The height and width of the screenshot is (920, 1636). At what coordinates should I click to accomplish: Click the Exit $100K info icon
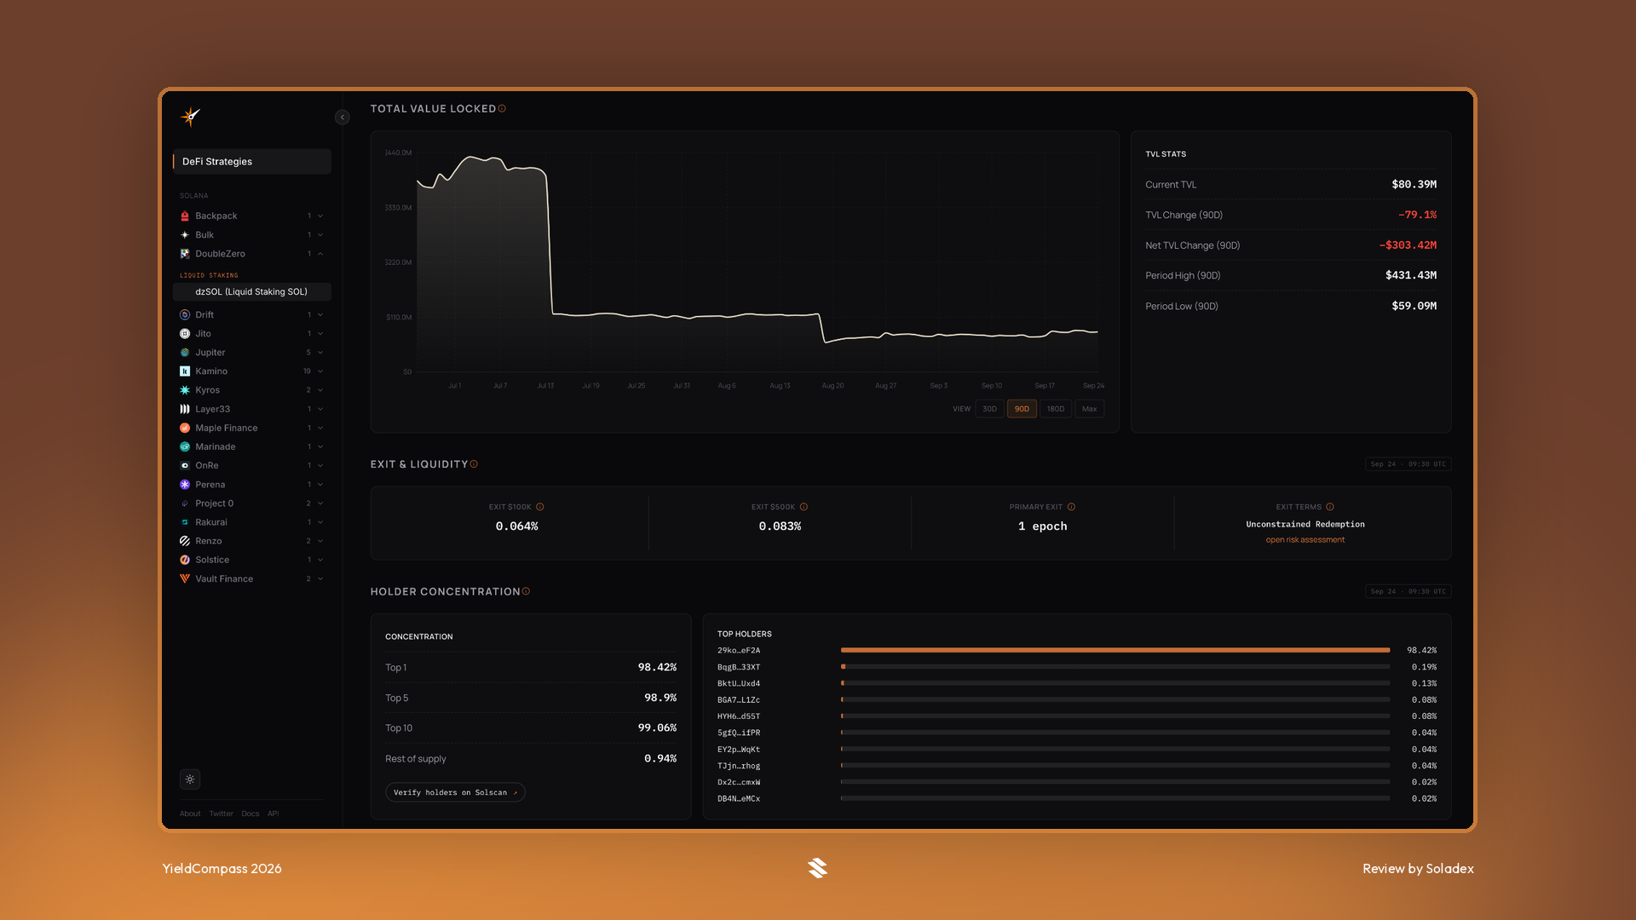click(539, 507)
